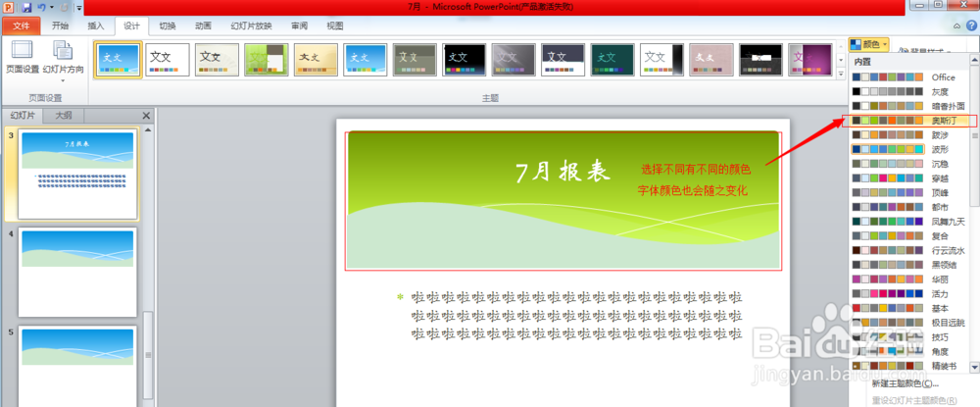
Task: Switch to the 幻灯片放映 ribbon tab
Action: (x=251, y=26)
